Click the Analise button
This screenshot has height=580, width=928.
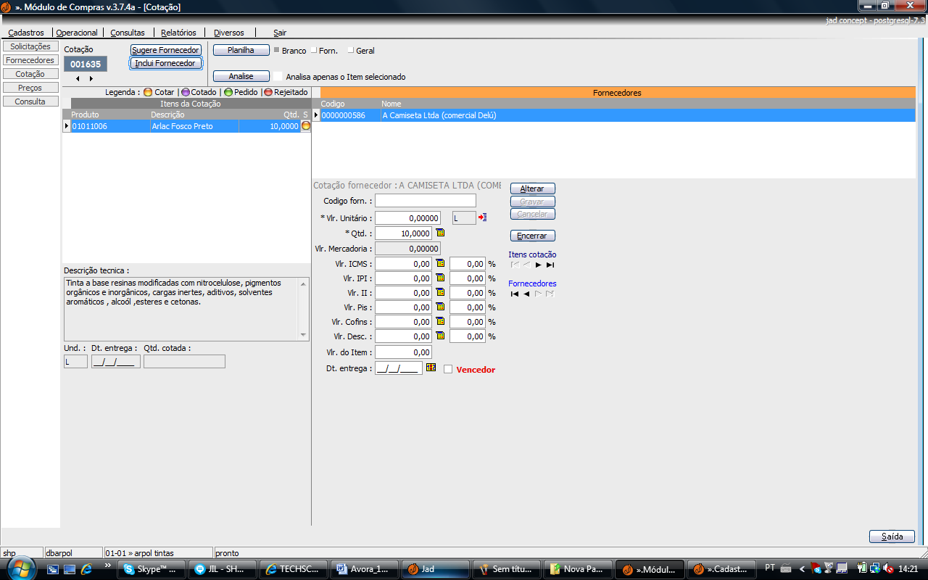(x=241, y=76)
